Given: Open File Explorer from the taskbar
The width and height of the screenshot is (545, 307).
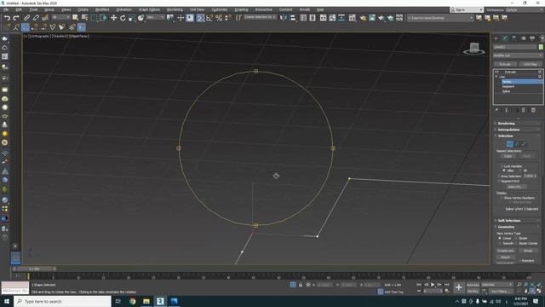Looking at the screenshot, I should [146, 301].
